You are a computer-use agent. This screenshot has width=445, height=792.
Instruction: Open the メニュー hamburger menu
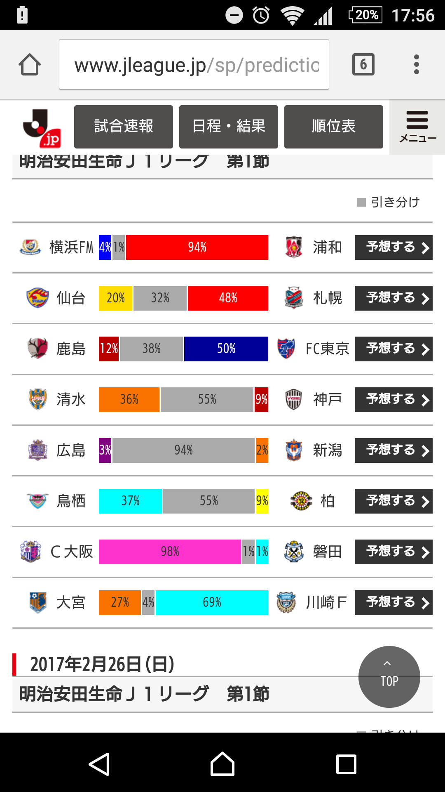417,127
